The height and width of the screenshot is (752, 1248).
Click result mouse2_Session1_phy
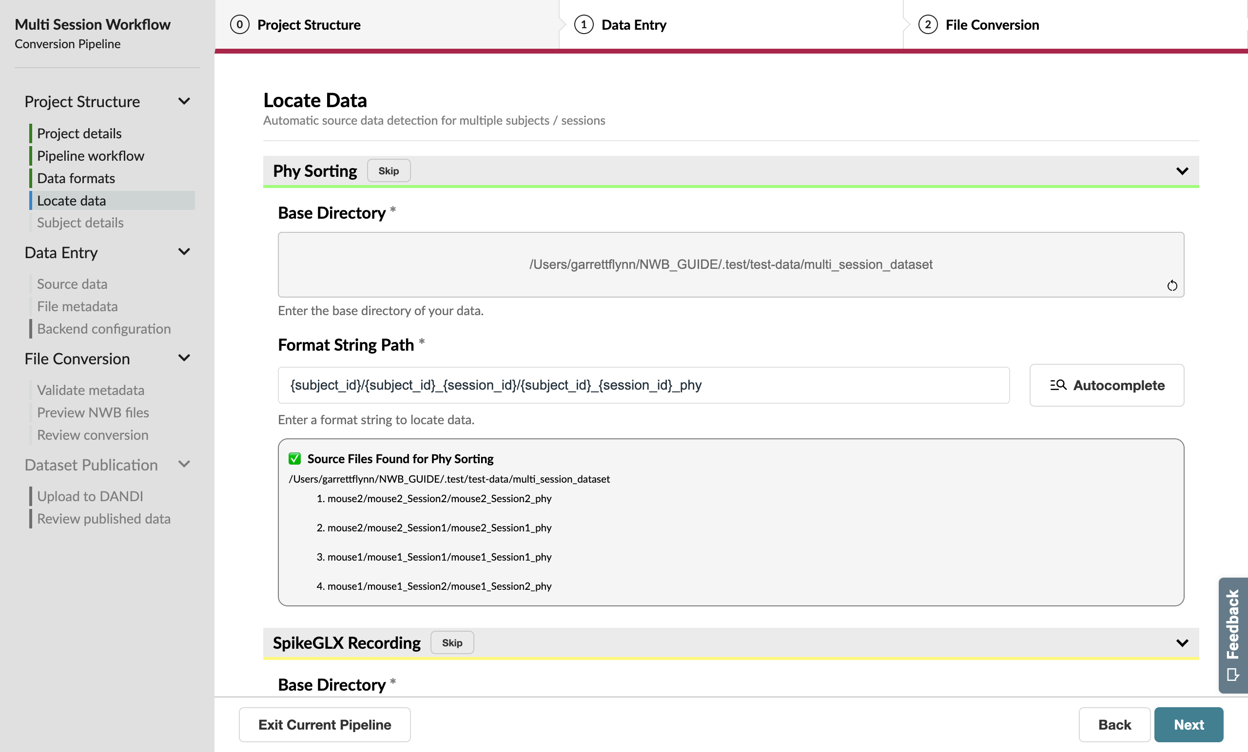[x=439, y=528]
